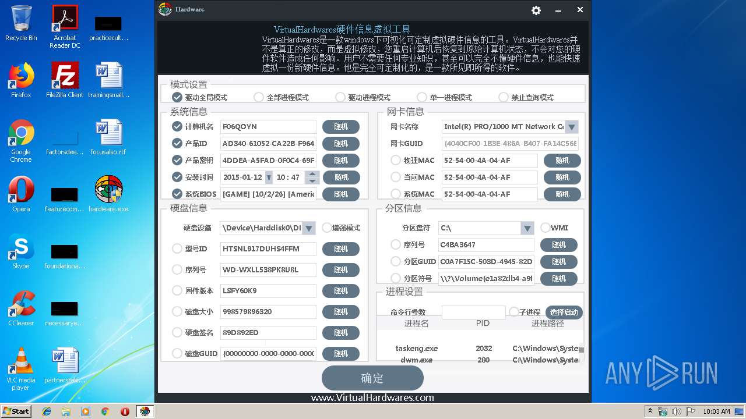The height and width of the screenshot is (419, 746).
Task: Open trainingsmall document icon
Action: [108, 80]
